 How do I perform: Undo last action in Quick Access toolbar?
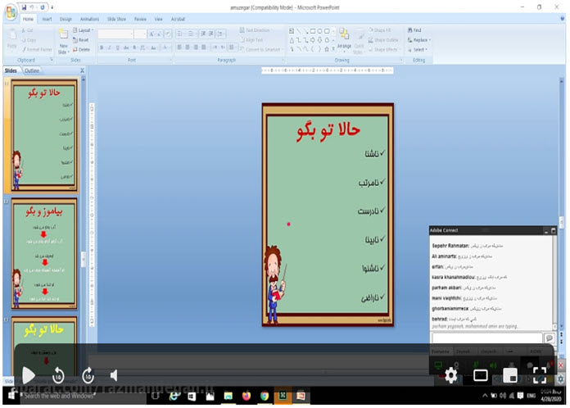33,7
